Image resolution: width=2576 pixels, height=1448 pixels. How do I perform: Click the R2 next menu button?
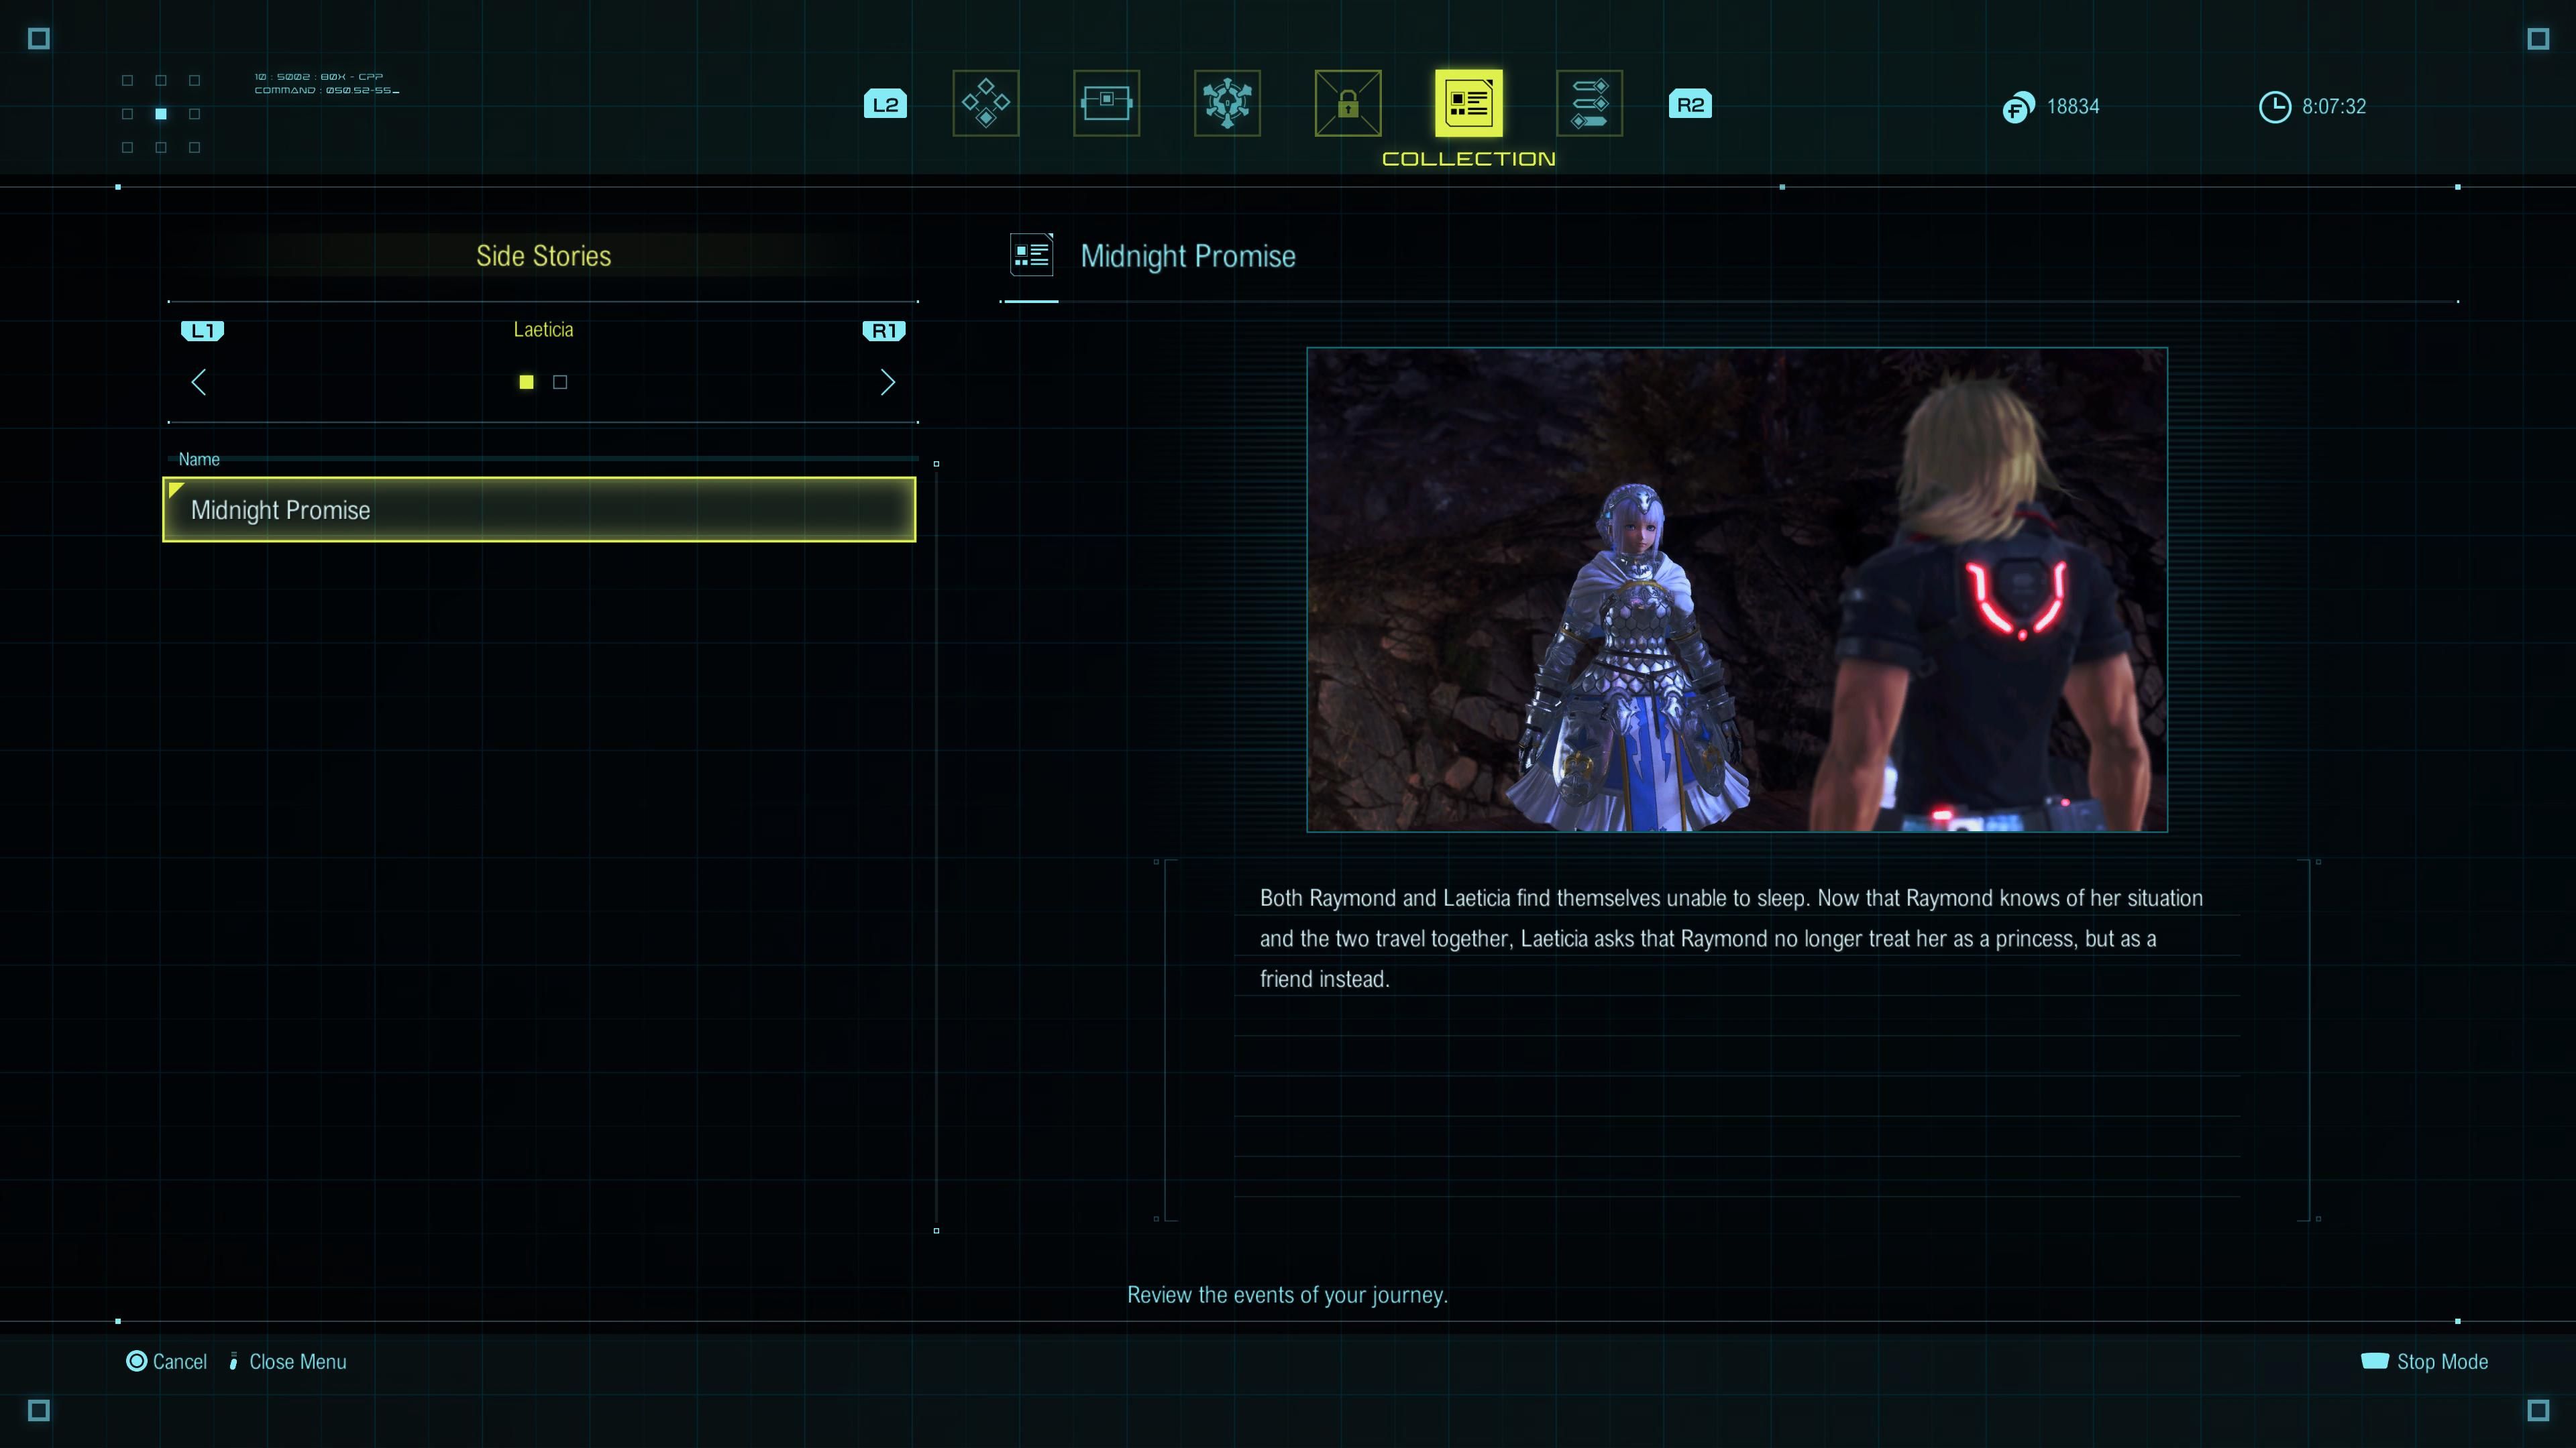click(x=1690, y=104)
